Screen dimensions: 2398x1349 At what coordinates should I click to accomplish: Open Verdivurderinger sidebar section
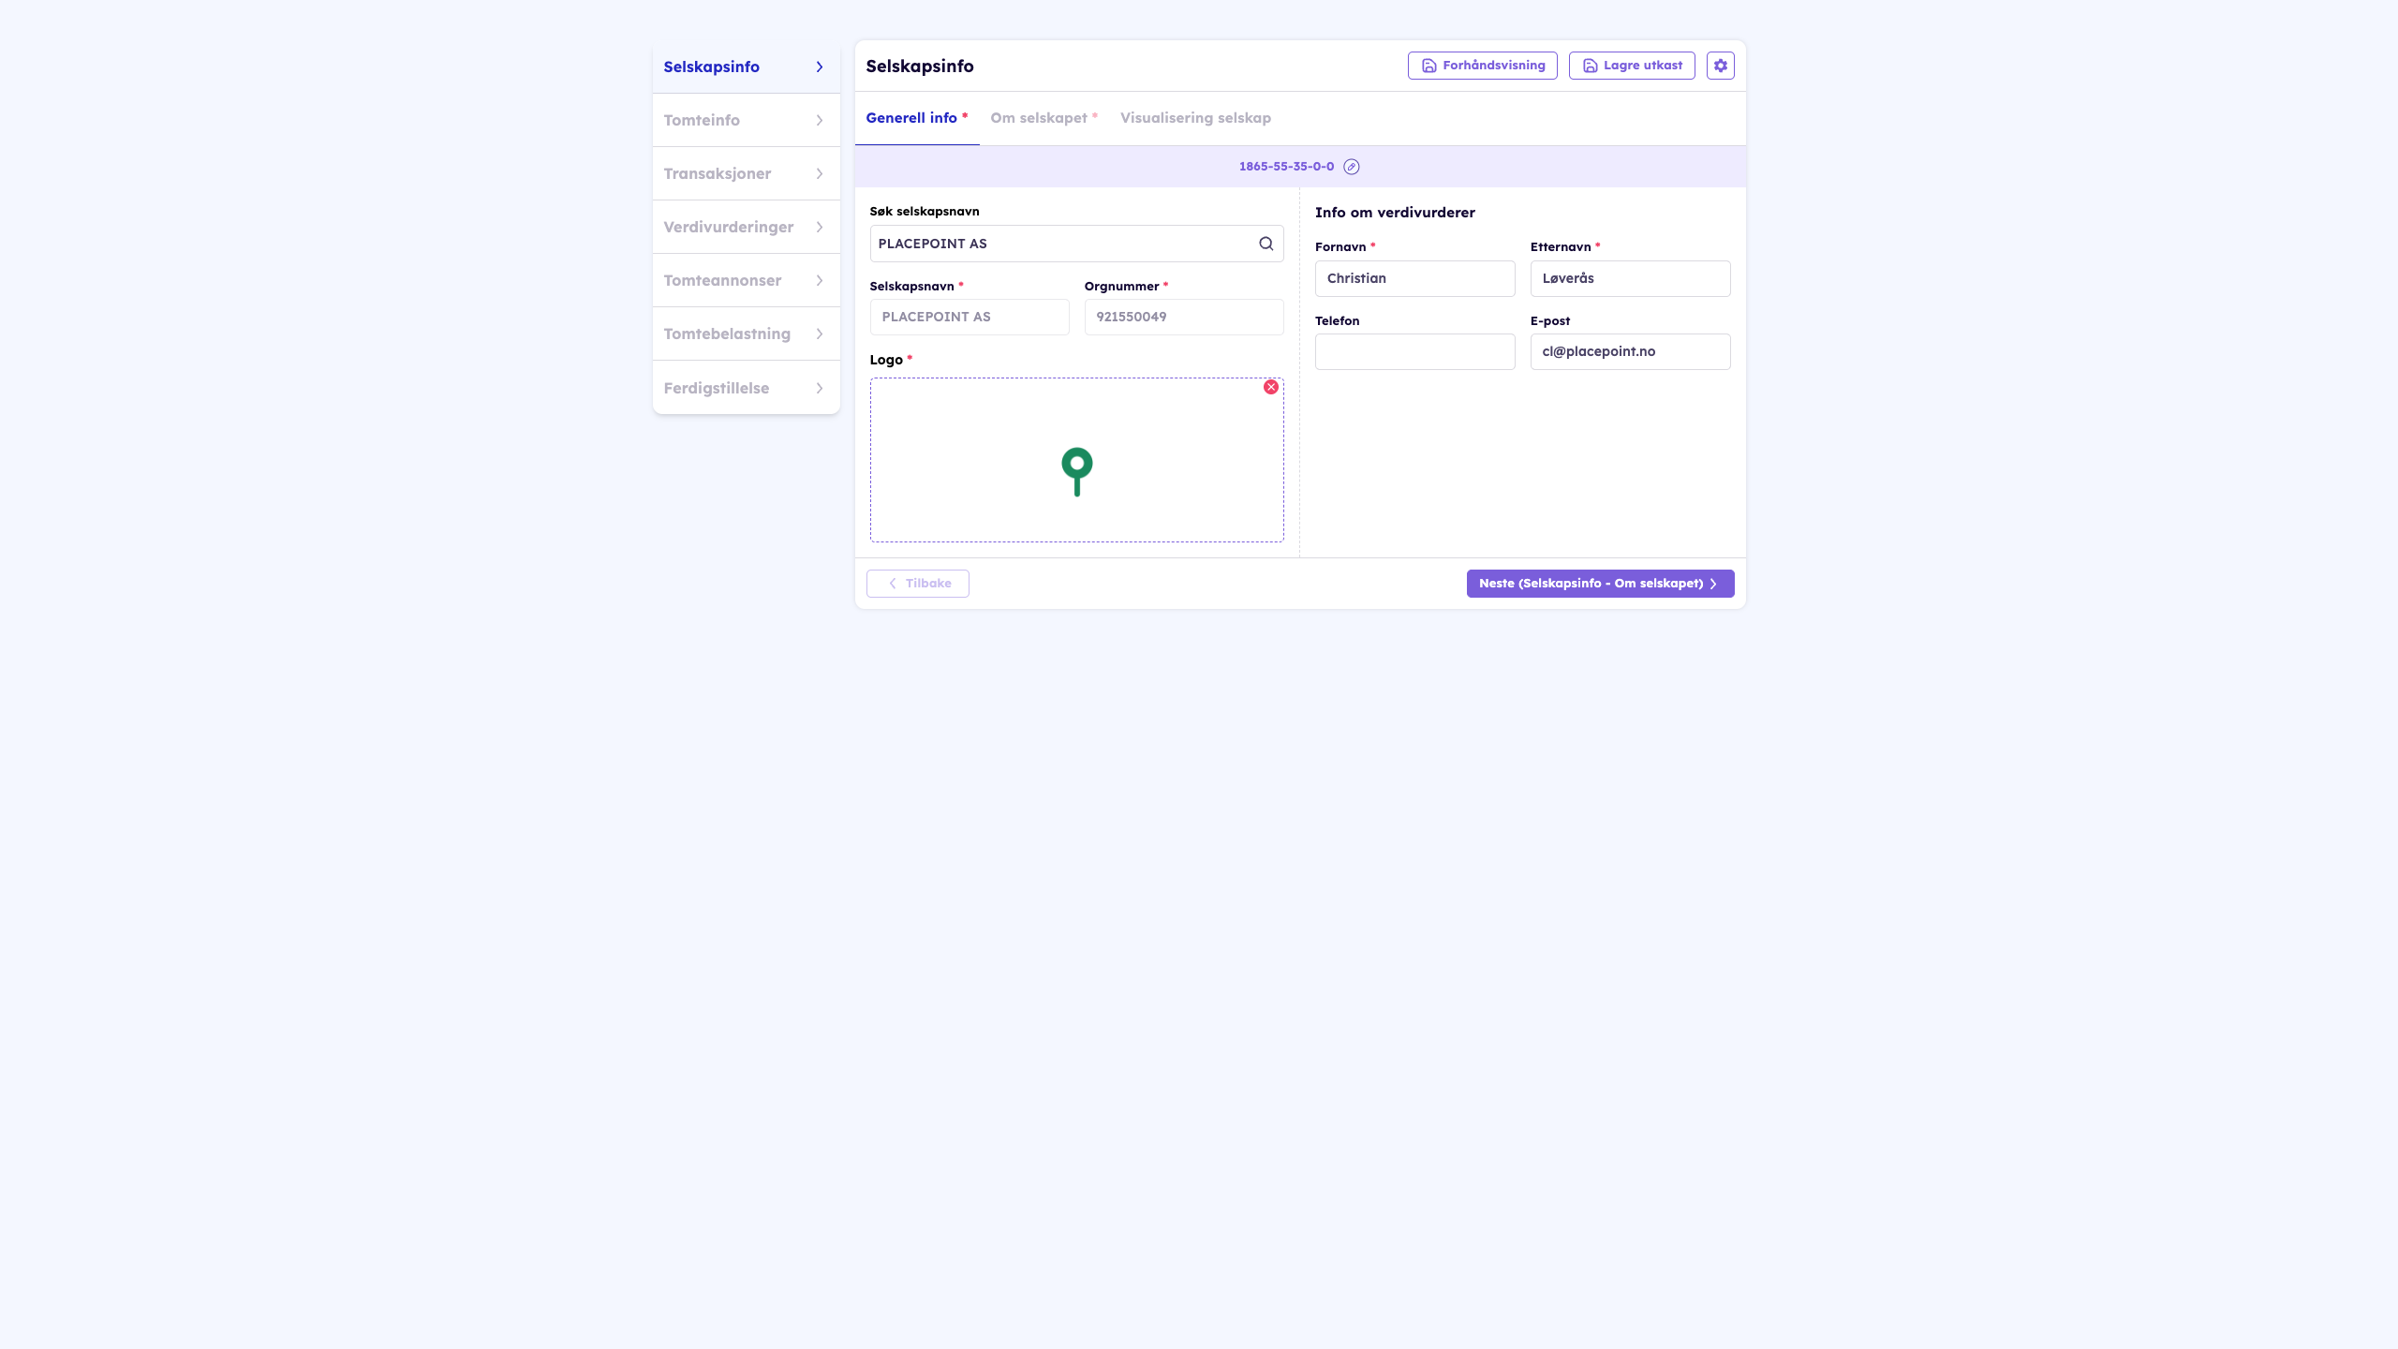pos(747,227)
